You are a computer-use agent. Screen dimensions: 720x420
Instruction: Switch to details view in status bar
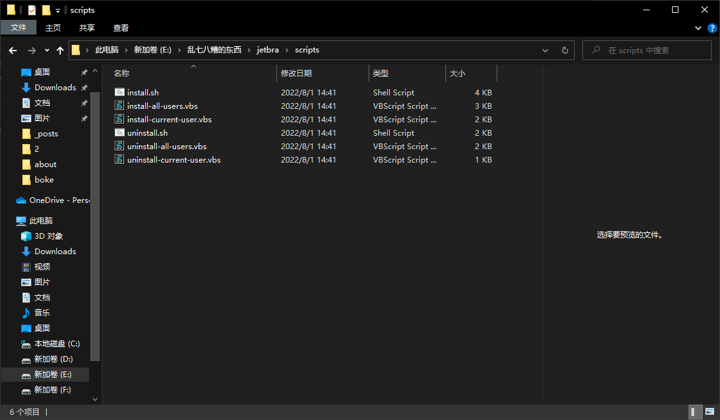(693, 412)
